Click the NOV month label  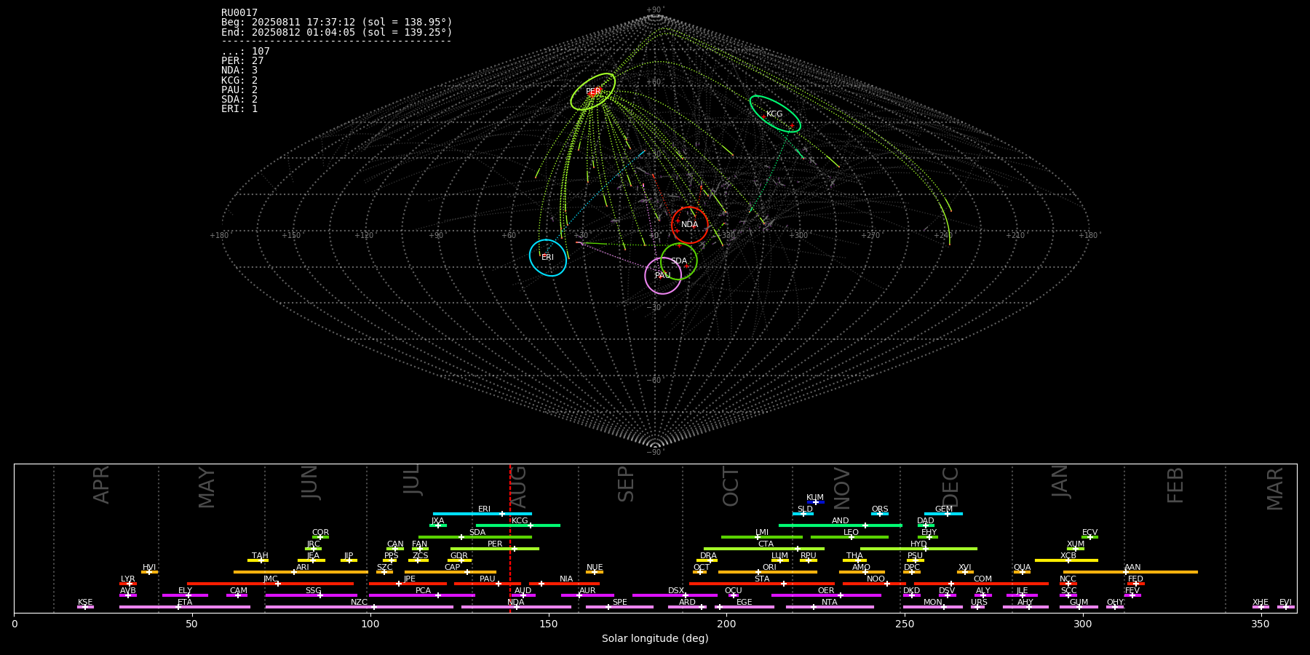(x=841, y=488)
